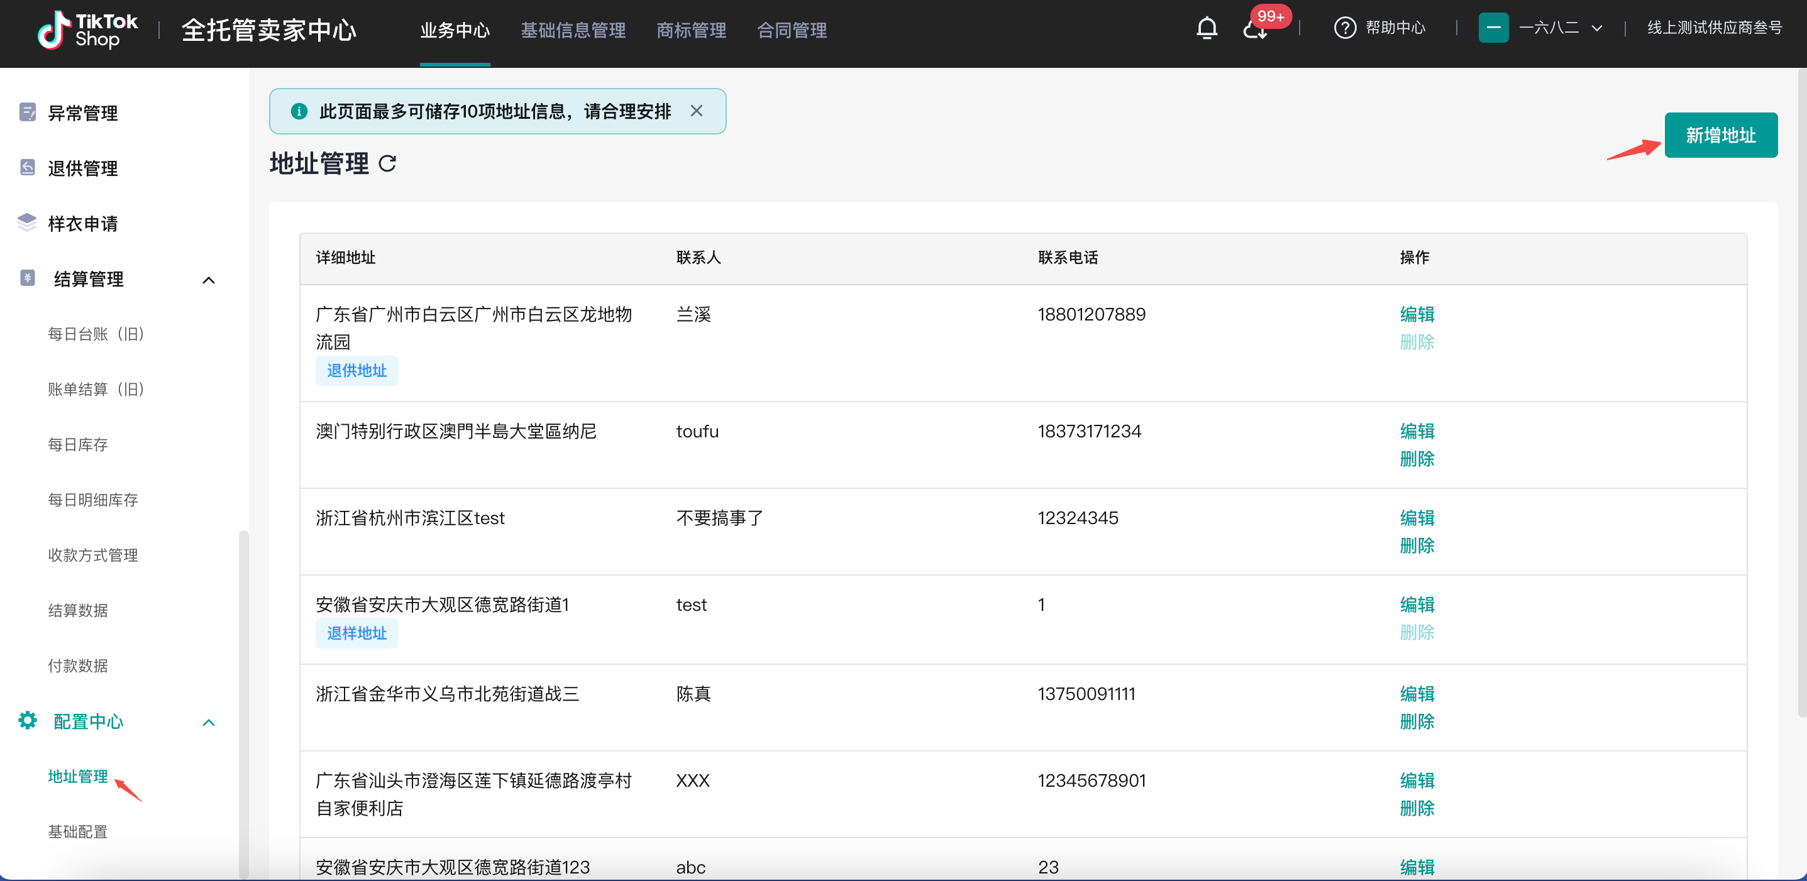Screen dimensions: 1807x881
Task: Click the green account avatar icon
Action: click(x=1493, y=28)
